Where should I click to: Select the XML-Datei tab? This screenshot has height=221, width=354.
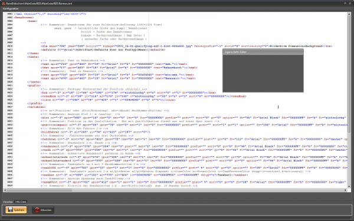[x=21, y=202]
